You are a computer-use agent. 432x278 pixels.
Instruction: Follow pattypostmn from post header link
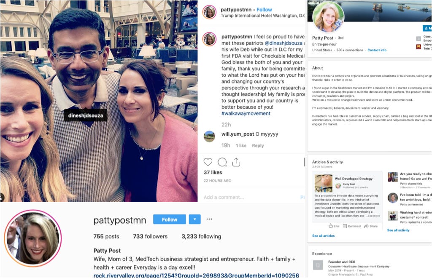264,10
